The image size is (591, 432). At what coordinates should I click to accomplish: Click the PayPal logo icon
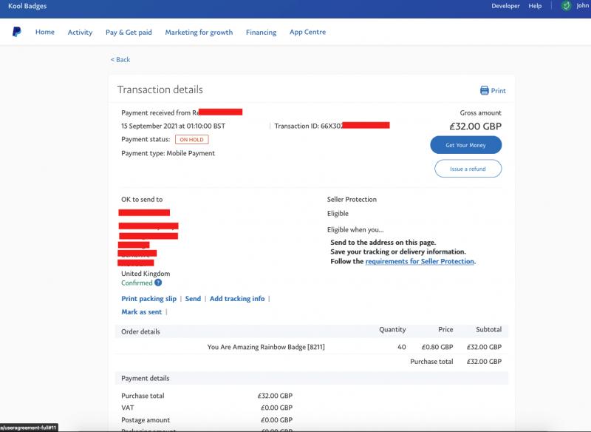point(16,32)
